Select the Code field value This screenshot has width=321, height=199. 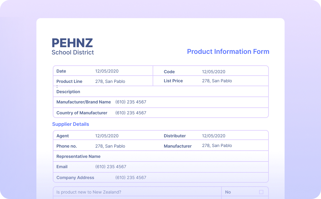tap(214, 72)
